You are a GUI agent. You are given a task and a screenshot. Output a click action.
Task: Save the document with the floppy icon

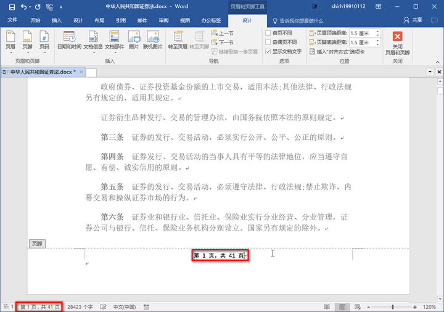click(x=12, y=7)
